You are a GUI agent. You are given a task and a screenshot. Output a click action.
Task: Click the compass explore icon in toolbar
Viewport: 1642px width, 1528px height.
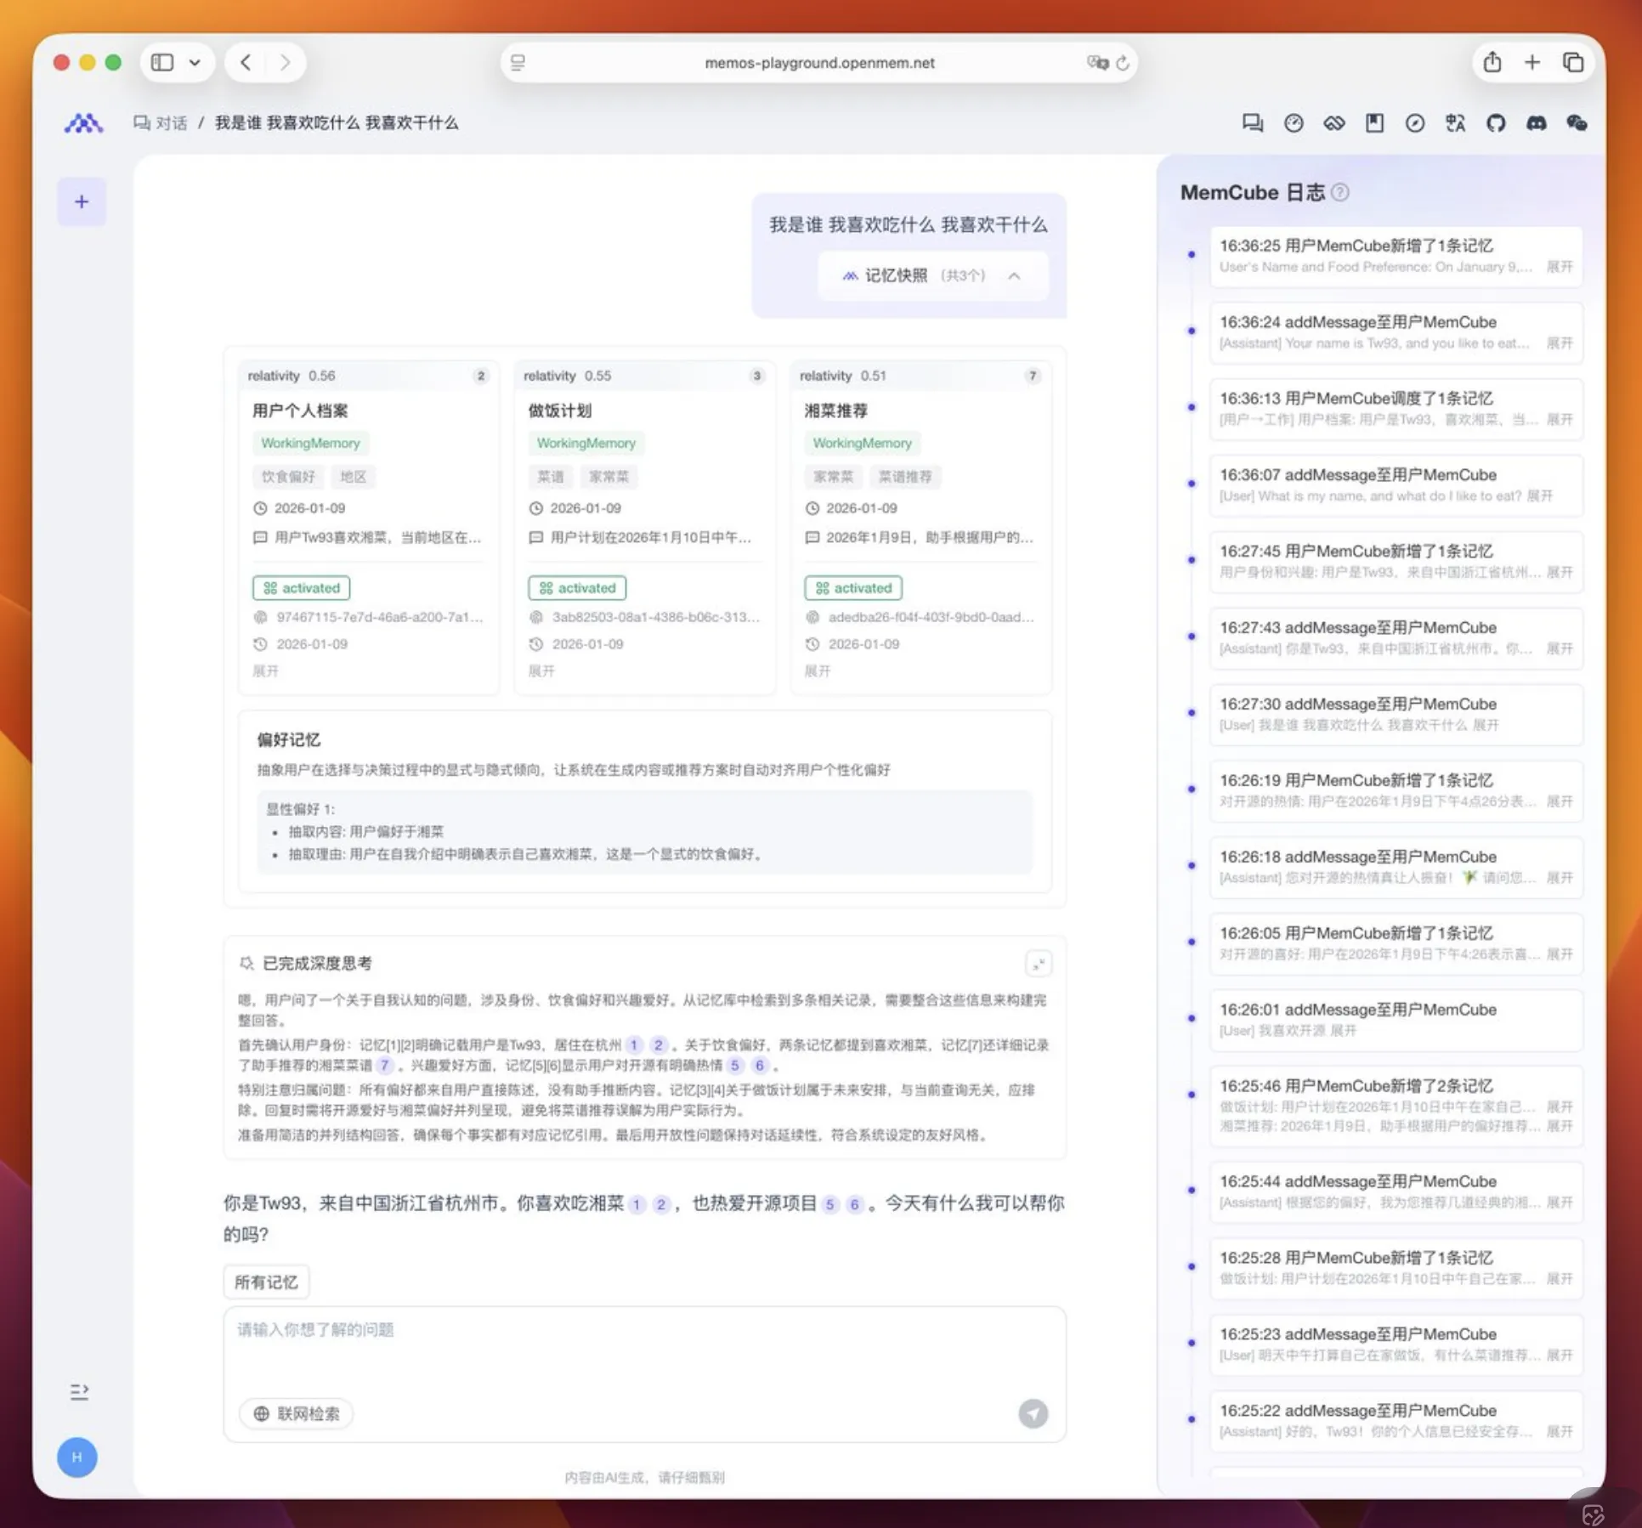[1414, 123]
